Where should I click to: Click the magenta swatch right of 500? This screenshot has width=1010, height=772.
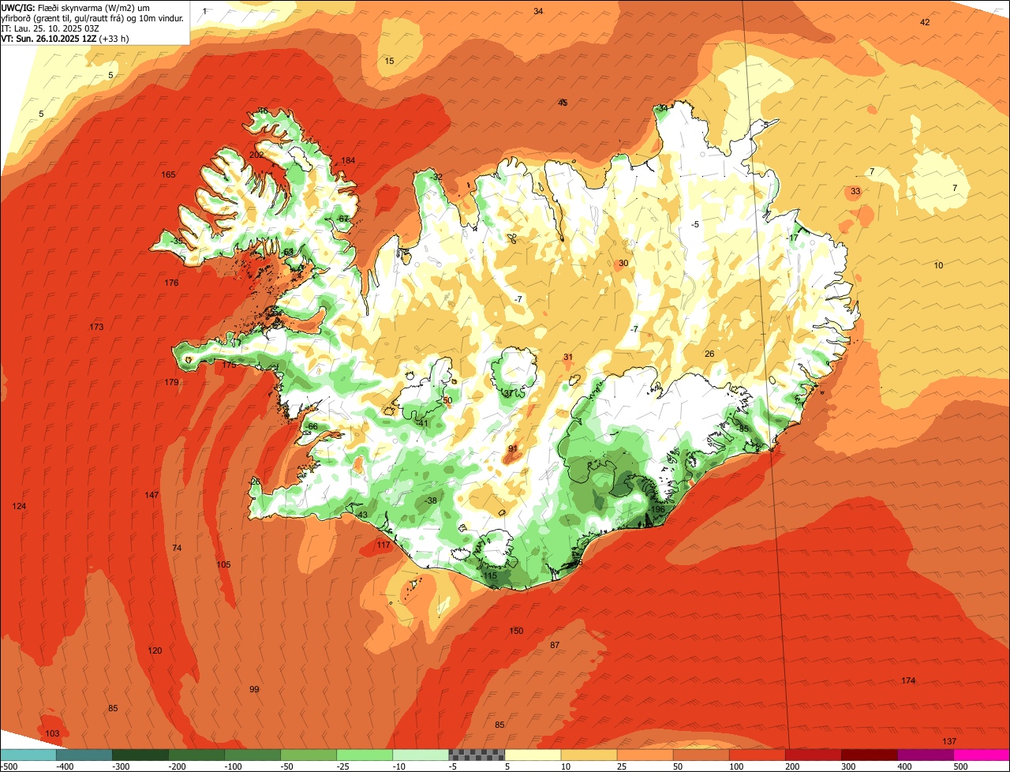981,755
